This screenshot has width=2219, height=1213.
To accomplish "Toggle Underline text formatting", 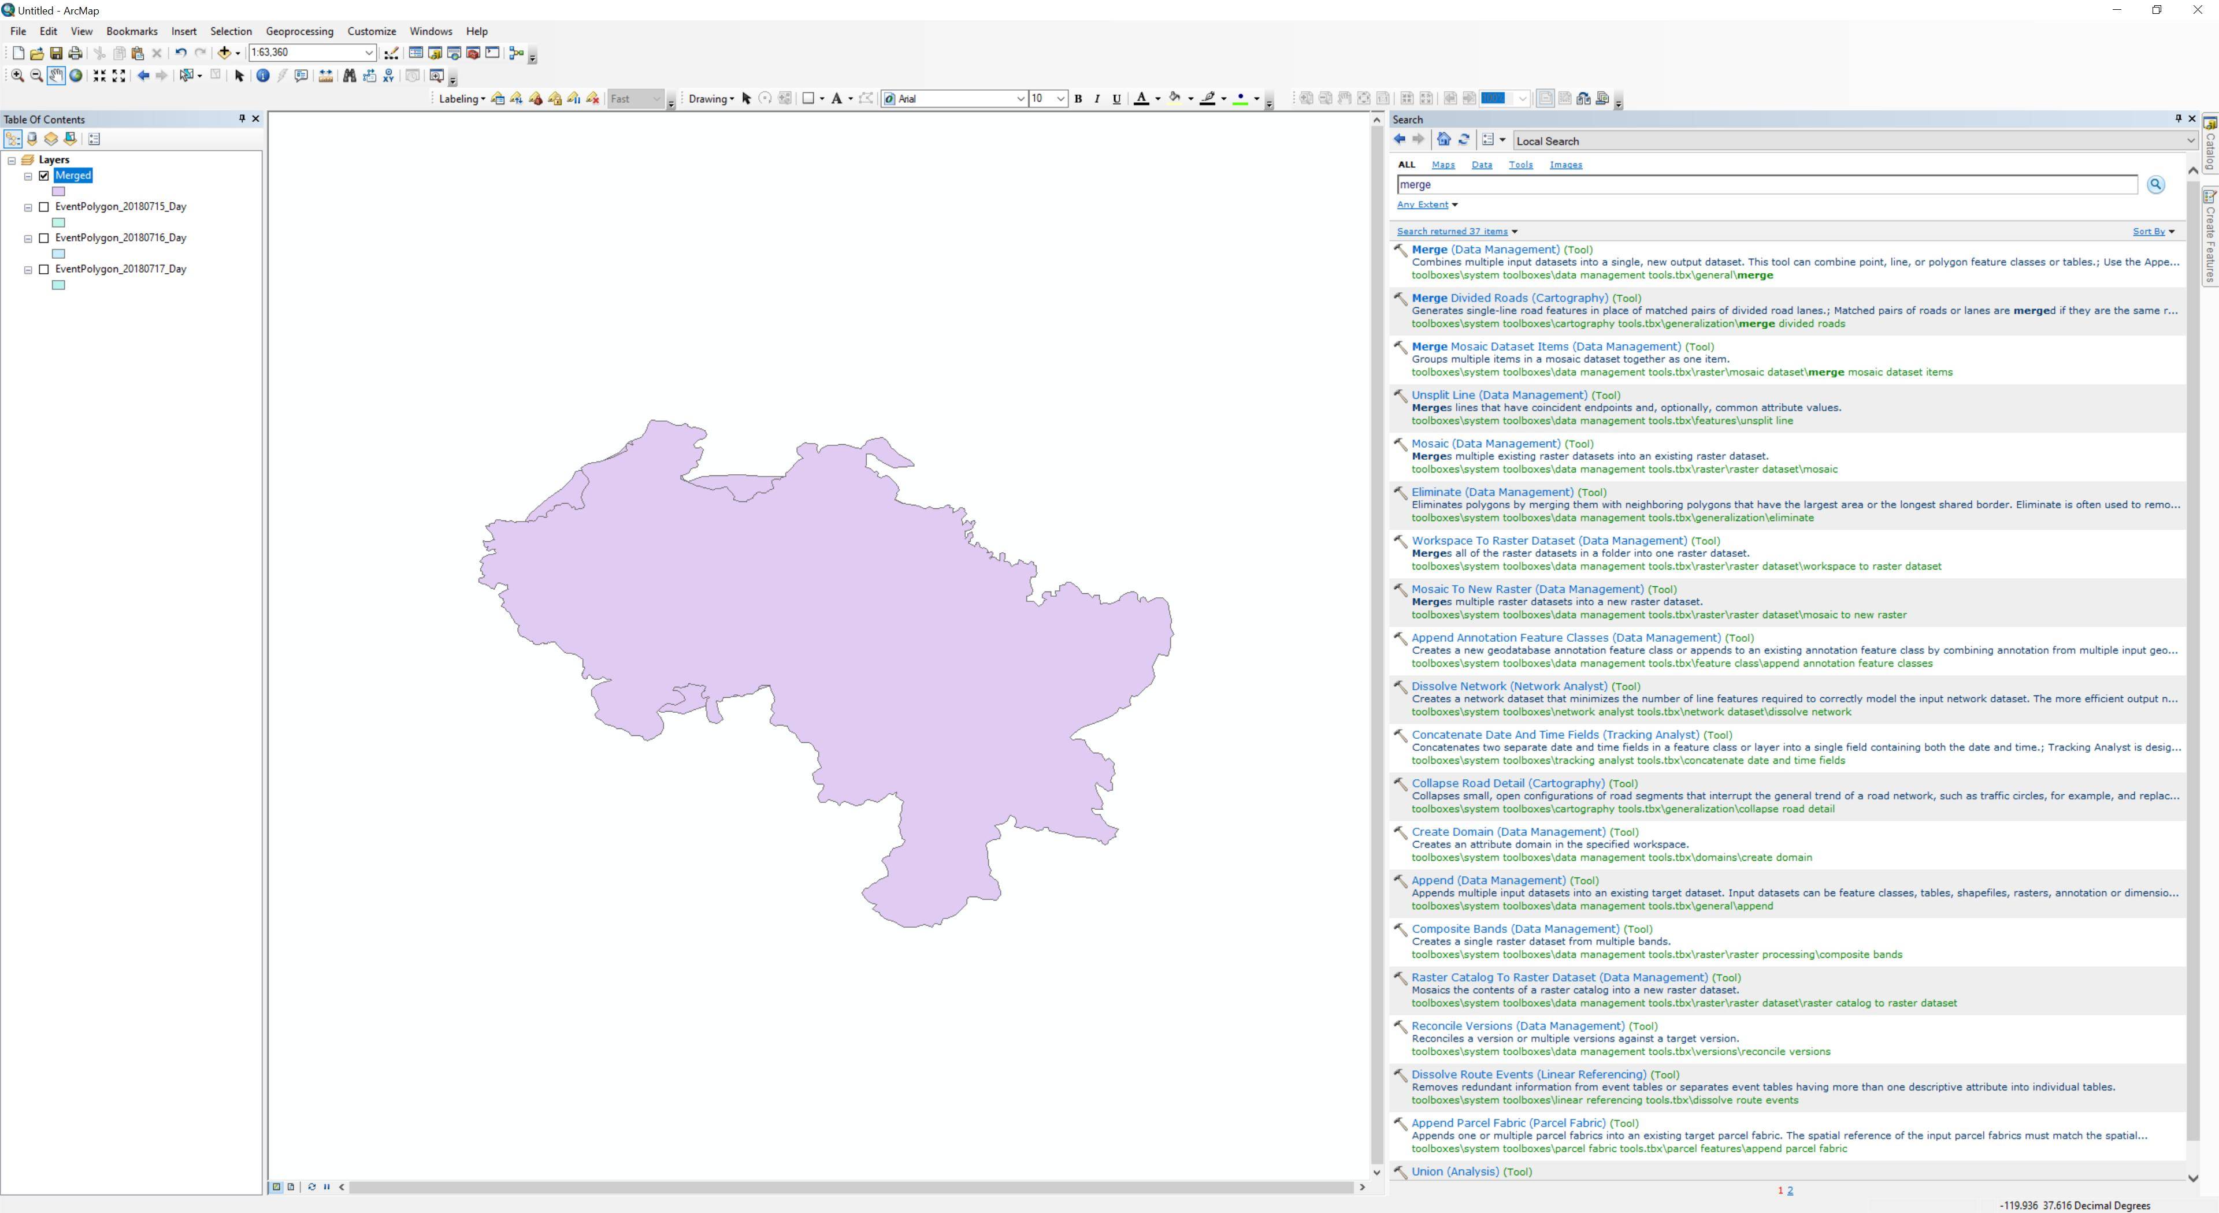I will point(1116,99).
